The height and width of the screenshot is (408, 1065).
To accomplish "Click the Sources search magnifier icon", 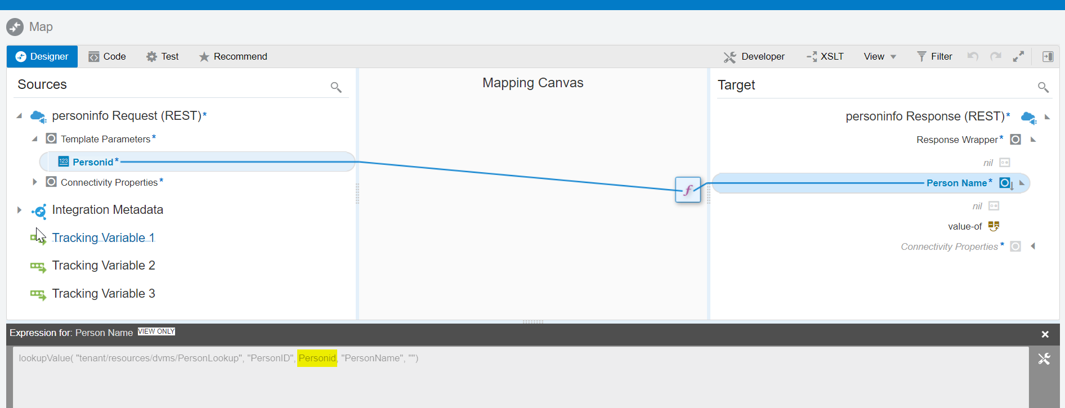I will (336, 87).
